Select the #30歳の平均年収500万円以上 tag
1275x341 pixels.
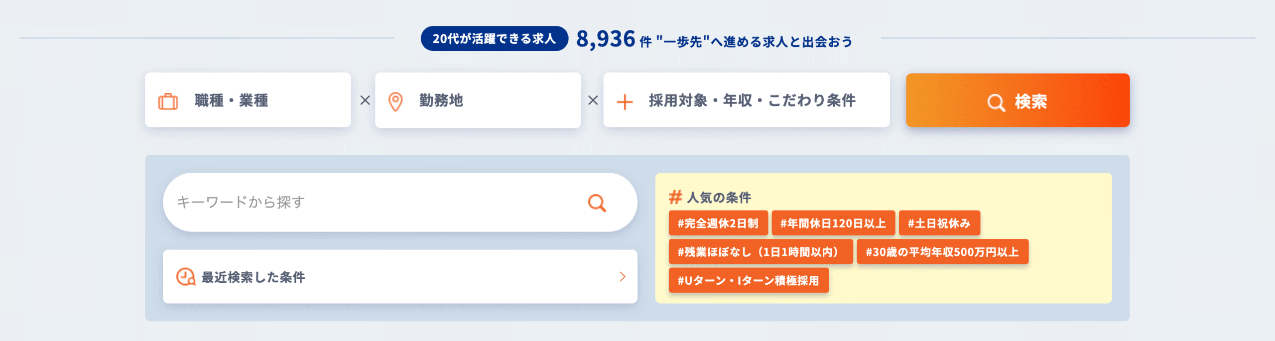[942, 252]
